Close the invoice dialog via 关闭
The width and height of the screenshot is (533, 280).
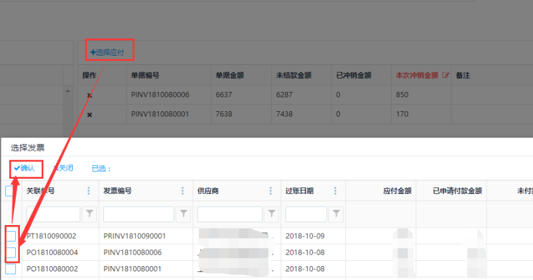[x=63, y=168]
